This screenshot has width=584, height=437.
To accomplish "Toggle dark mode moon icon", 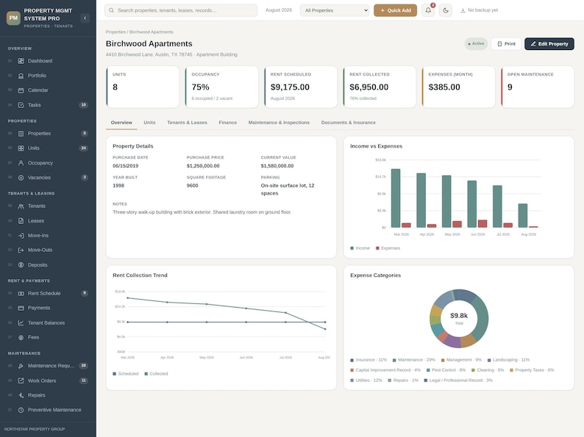I will (x=446, y=10).
